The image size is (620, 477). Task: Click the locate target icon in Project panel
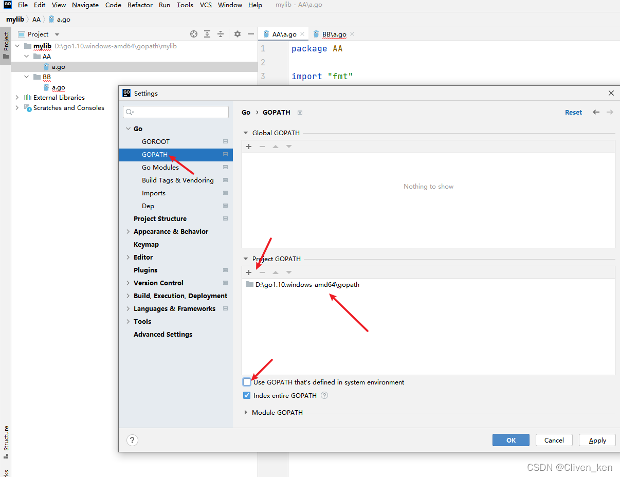(194, 34)
